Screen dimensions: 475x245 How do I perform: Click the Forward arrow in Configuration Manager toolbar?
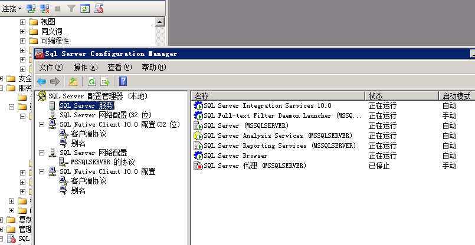tap(55, 81)
